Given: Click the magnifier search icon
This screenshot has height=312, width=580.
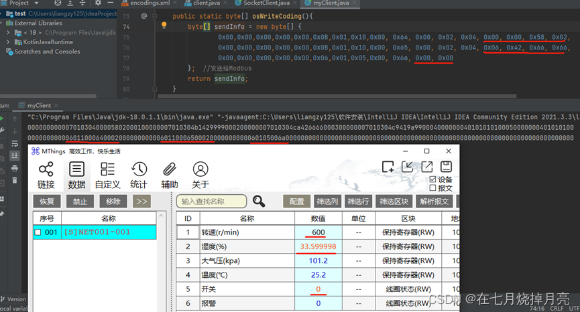Looking at the screenshot, I should click(x=259, y=201).
